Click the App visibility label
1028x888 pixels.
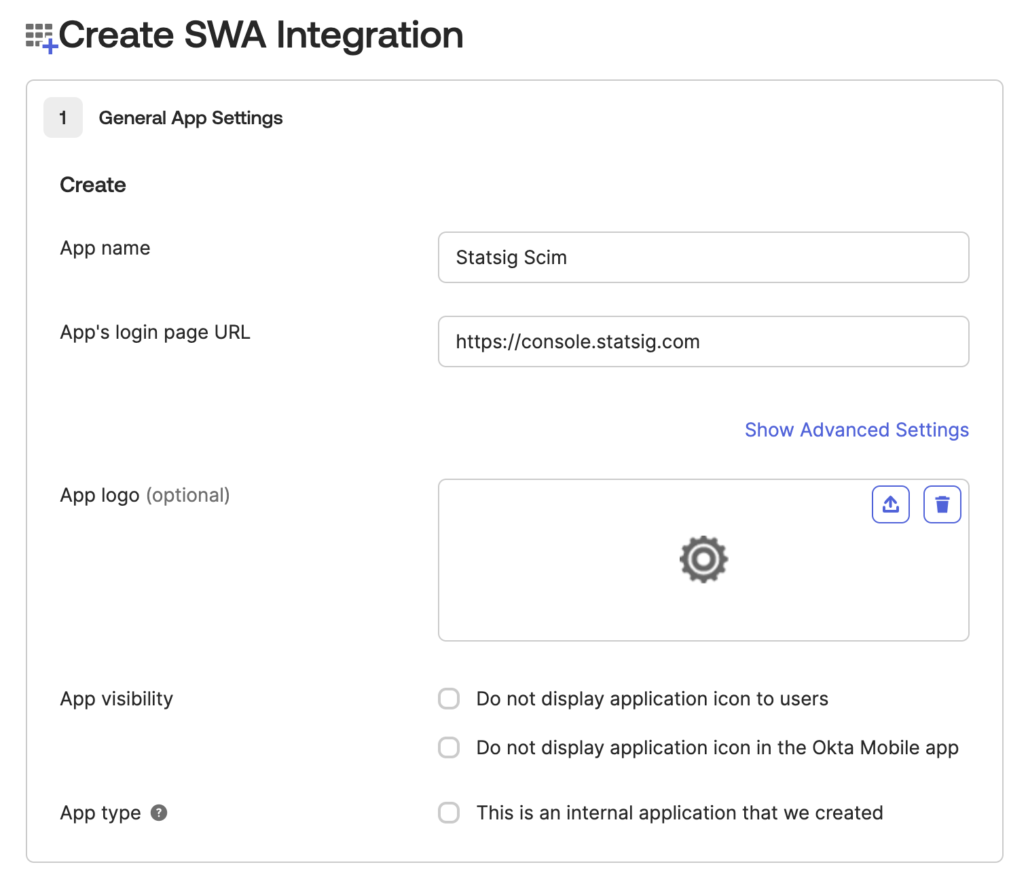pos(116,698)
